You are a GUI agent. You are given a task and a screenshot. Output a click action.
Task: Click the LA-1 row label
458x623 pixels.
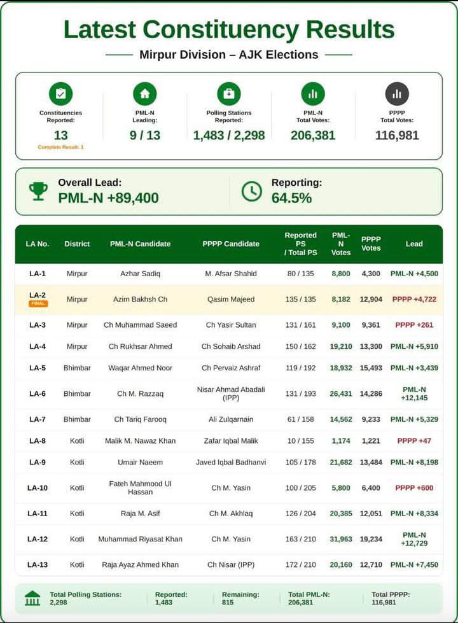pyautogui.click(x=38, y=274)
